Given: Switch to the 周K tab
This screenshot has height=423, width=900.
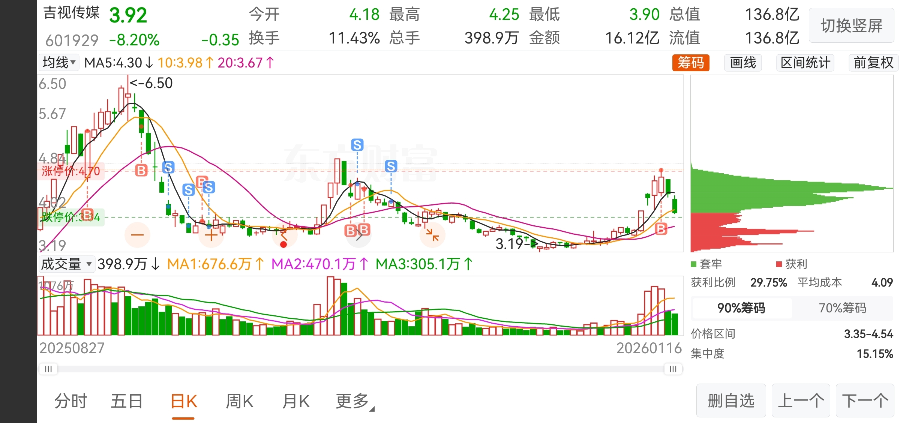Looking at the screenshot, I should pos(240,401).
